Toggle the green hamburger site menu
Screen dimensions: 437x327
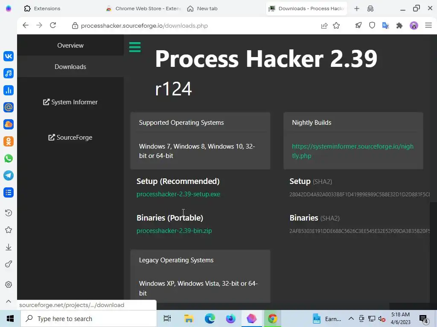135,47
